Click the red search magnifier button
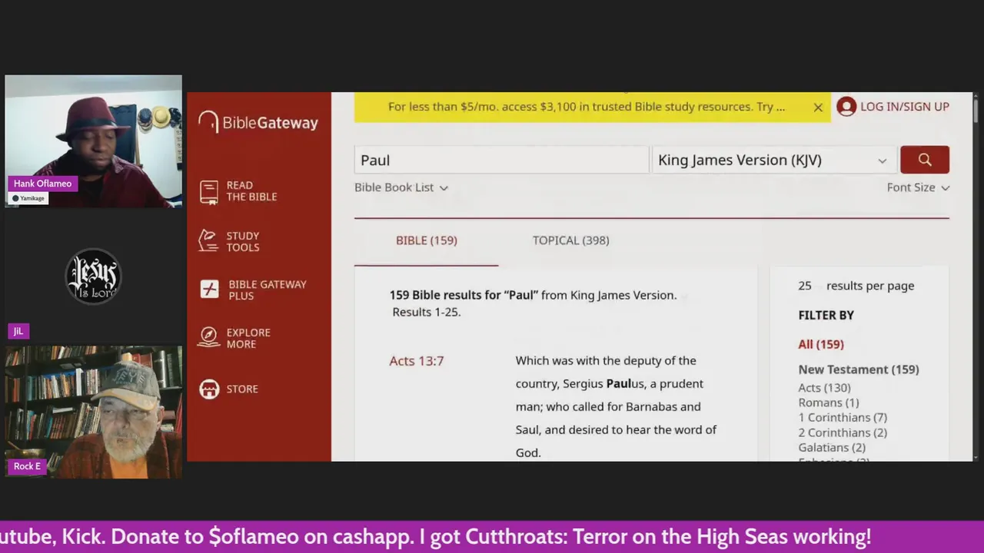Screen dimensions: 984x553 coord(925,160)
